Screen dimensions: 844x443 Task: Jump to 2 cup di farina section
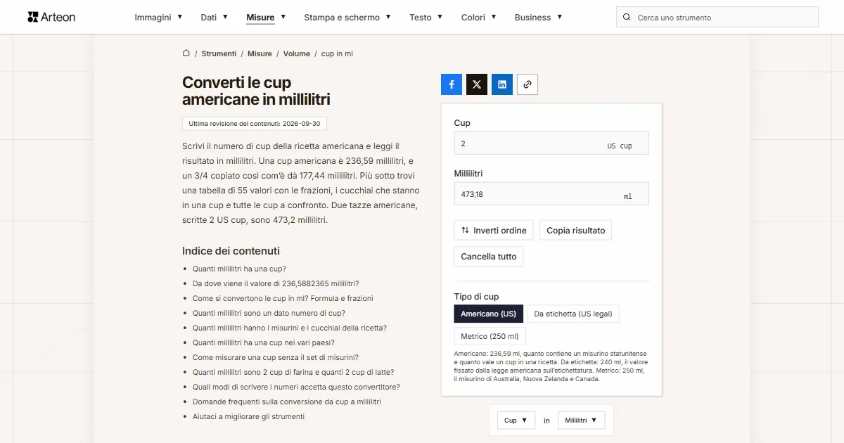[293, 372]
